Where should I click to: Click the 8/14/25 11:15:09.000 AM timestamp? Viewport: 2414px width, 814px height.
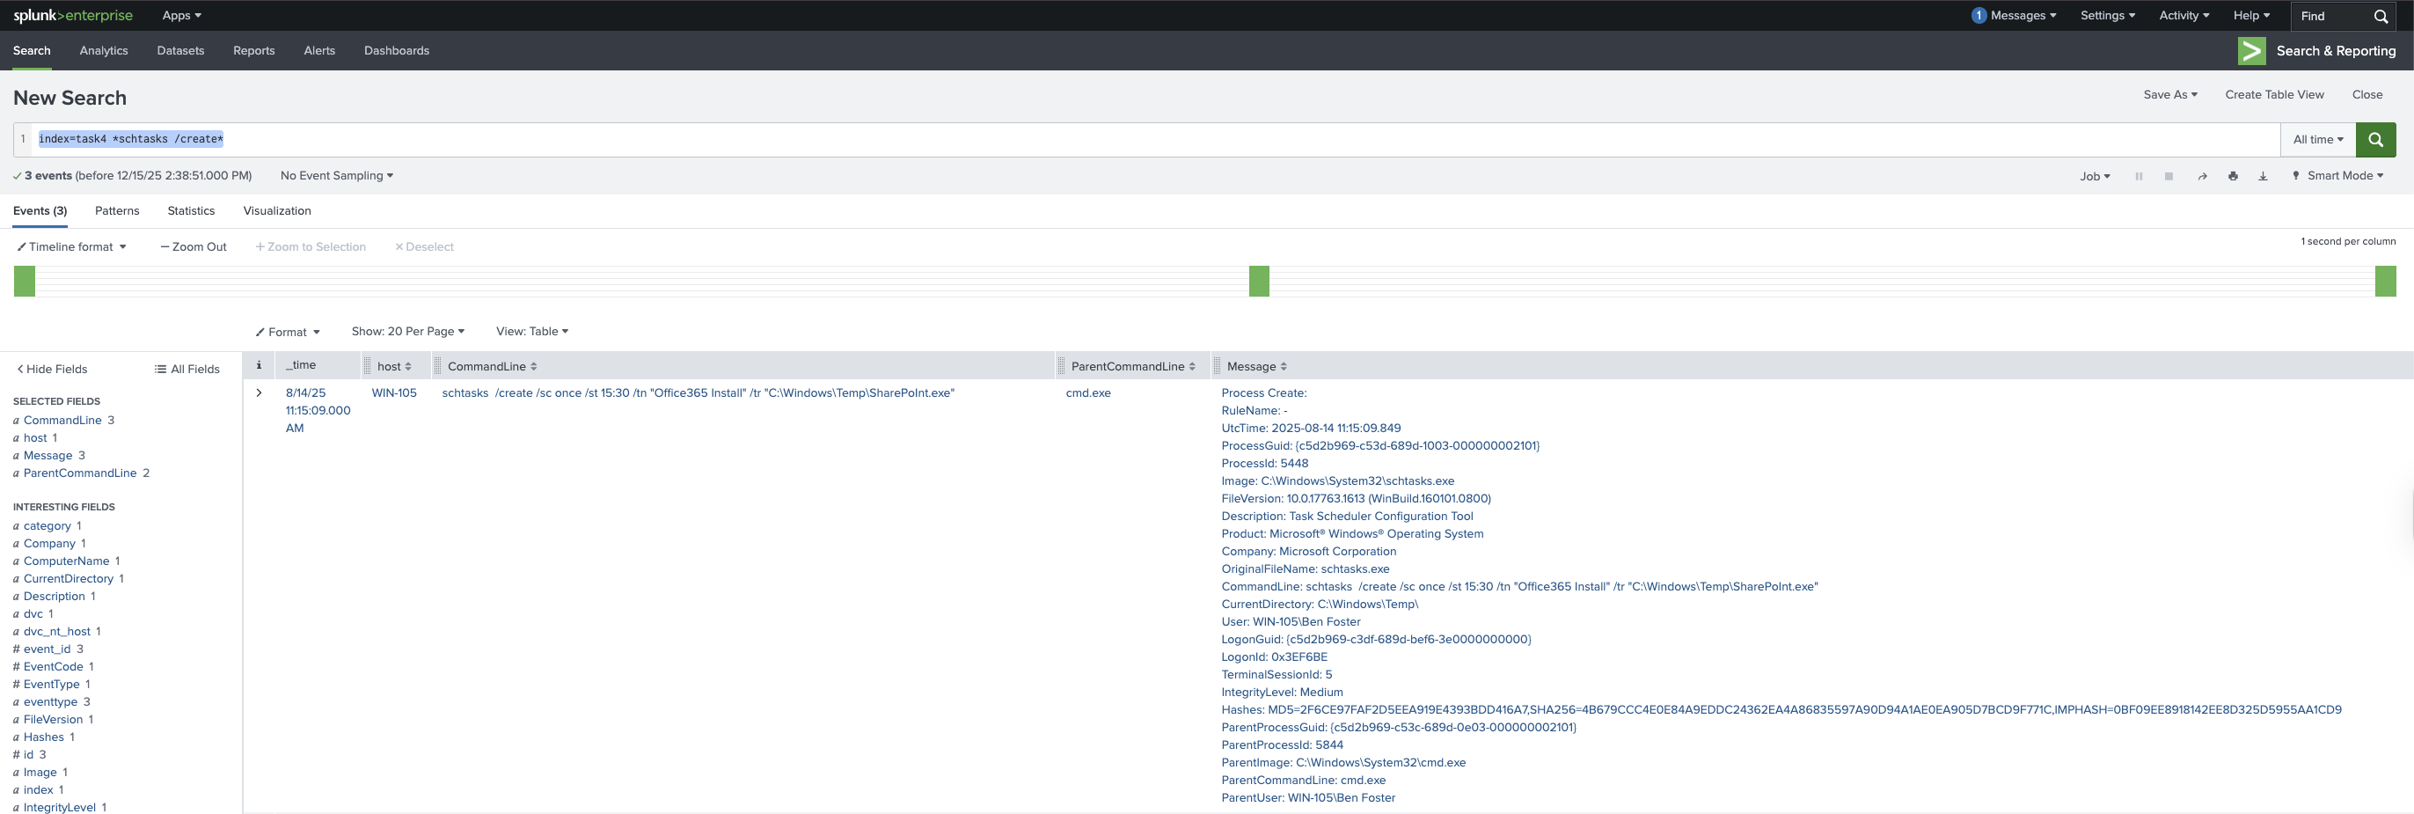(x=318, y=411)
